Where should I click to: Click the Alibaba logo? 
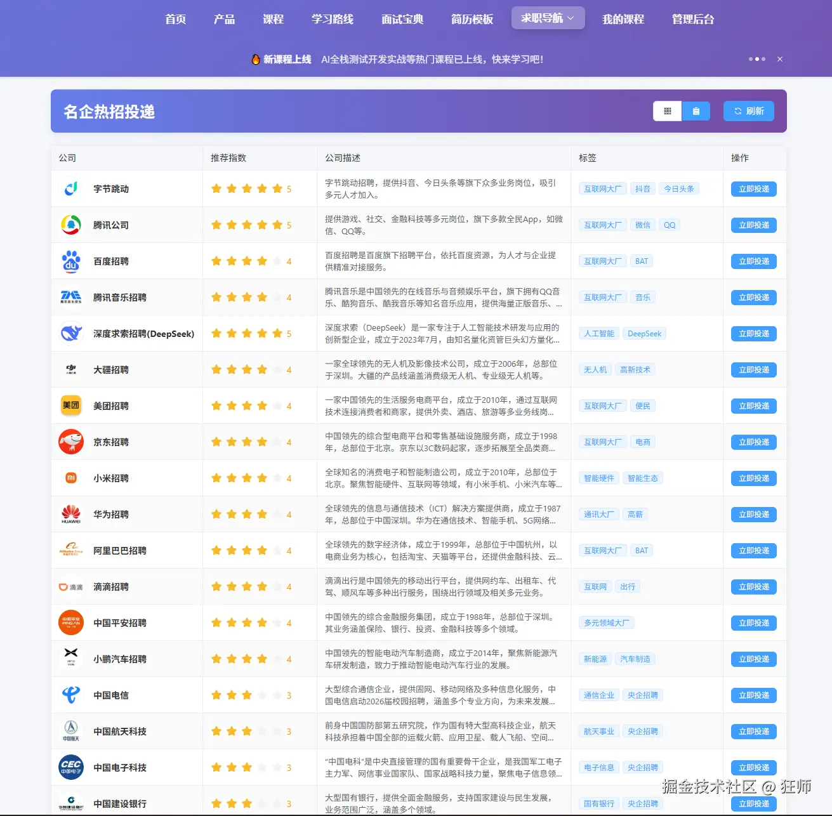coord(71,550)
